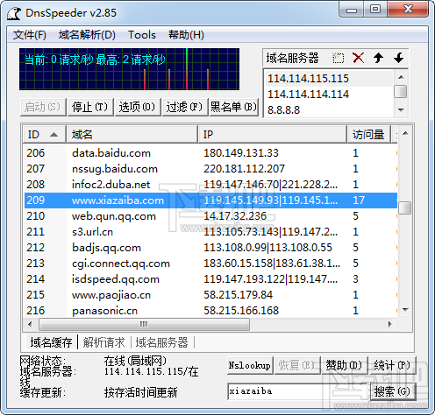This screenshot has height=415, width=435.
Task: Add a new DNS server entry icon
Action: coord(338,58)
